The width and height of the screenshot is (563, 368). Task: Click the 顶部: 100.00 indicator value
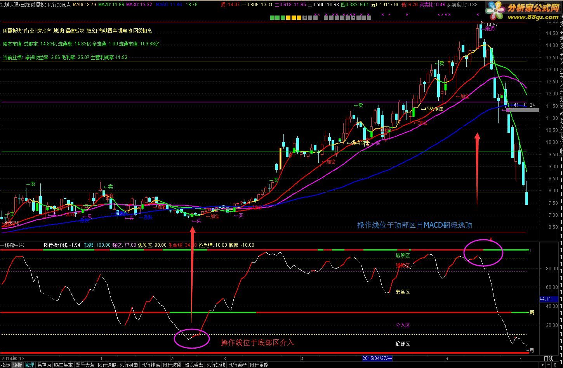pos(97,245)
